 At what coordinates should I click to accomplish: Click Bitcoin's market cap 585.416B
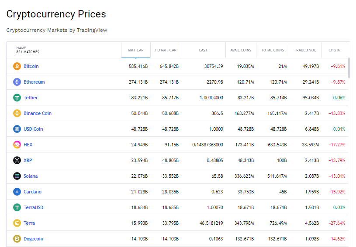(138, 66)
